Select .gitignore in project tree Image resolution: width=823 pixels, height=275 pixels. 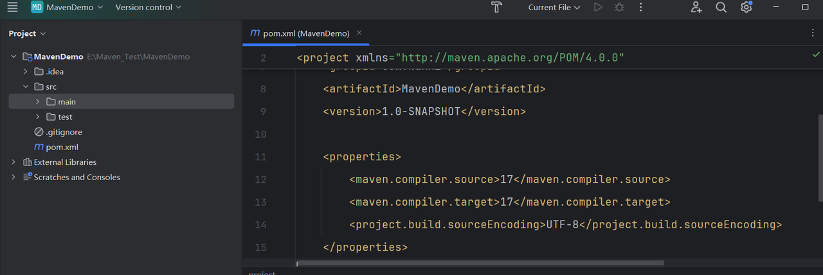tap(64, 132)
